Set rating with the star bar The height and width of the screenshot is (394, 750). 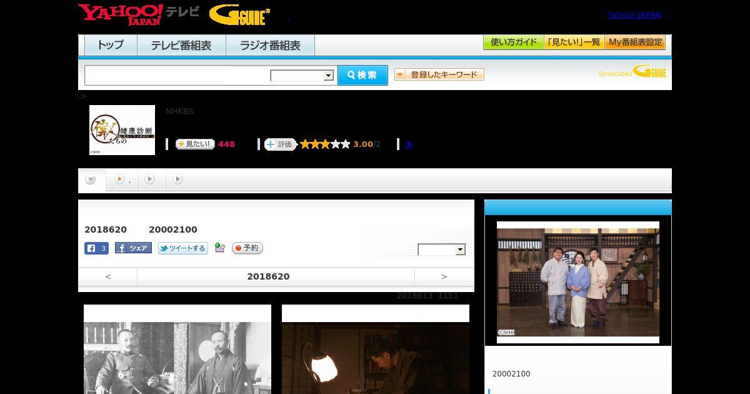[x=325, y=144]
